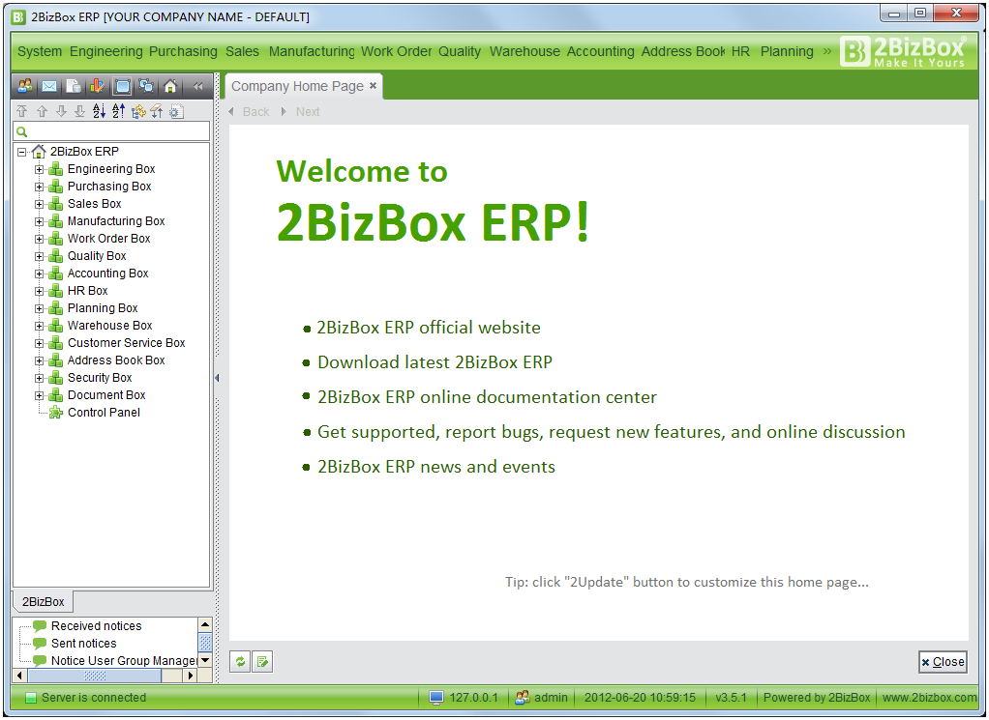Open the System menu
Image resolution: width=989 pixels, height=720 pixels.
tap(40, 51)
